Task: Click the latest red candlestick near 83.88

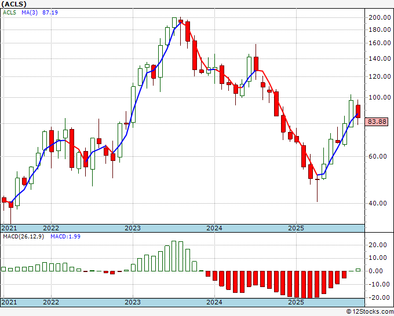Action: (x=358, y=112)
